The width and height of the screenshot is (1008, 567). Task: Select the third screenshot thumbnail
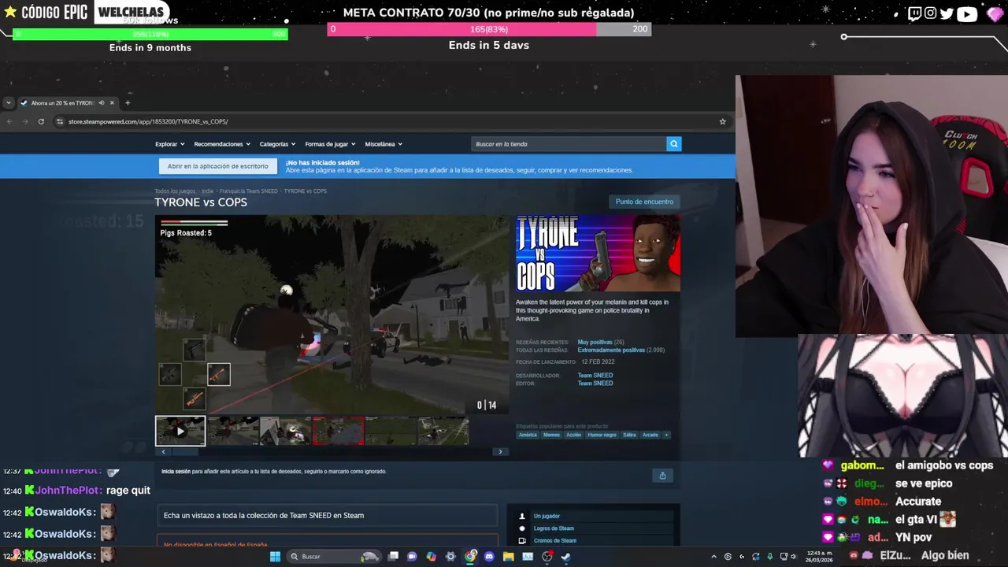click(285, 432)
